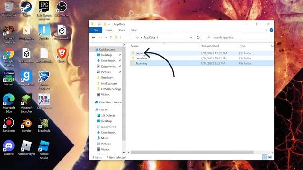This screenshot has height=170, width=303.
Task: Open Epic Games Launcher shortcut
Action: [x=44, y=10]
